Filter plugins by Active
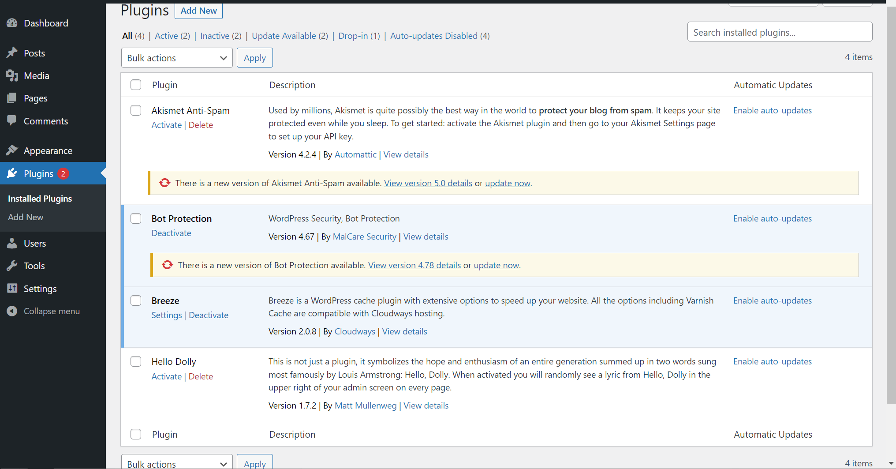Viewport: 896px width, 469px height. [x=166, y=36]
